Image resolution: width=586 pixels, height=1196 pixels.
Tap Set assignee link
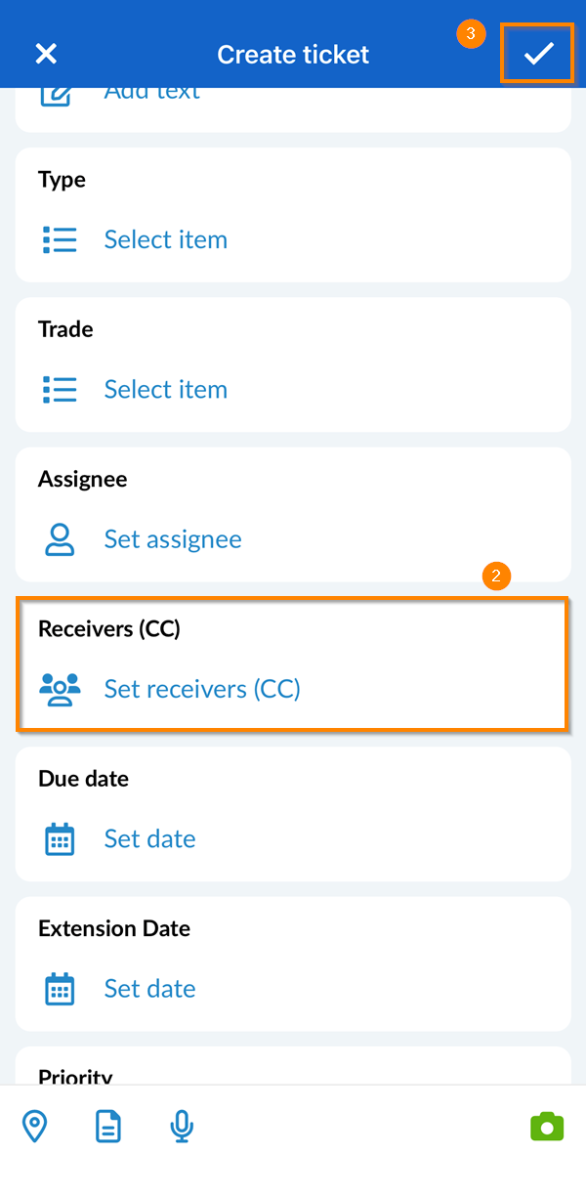coord(173,539)
